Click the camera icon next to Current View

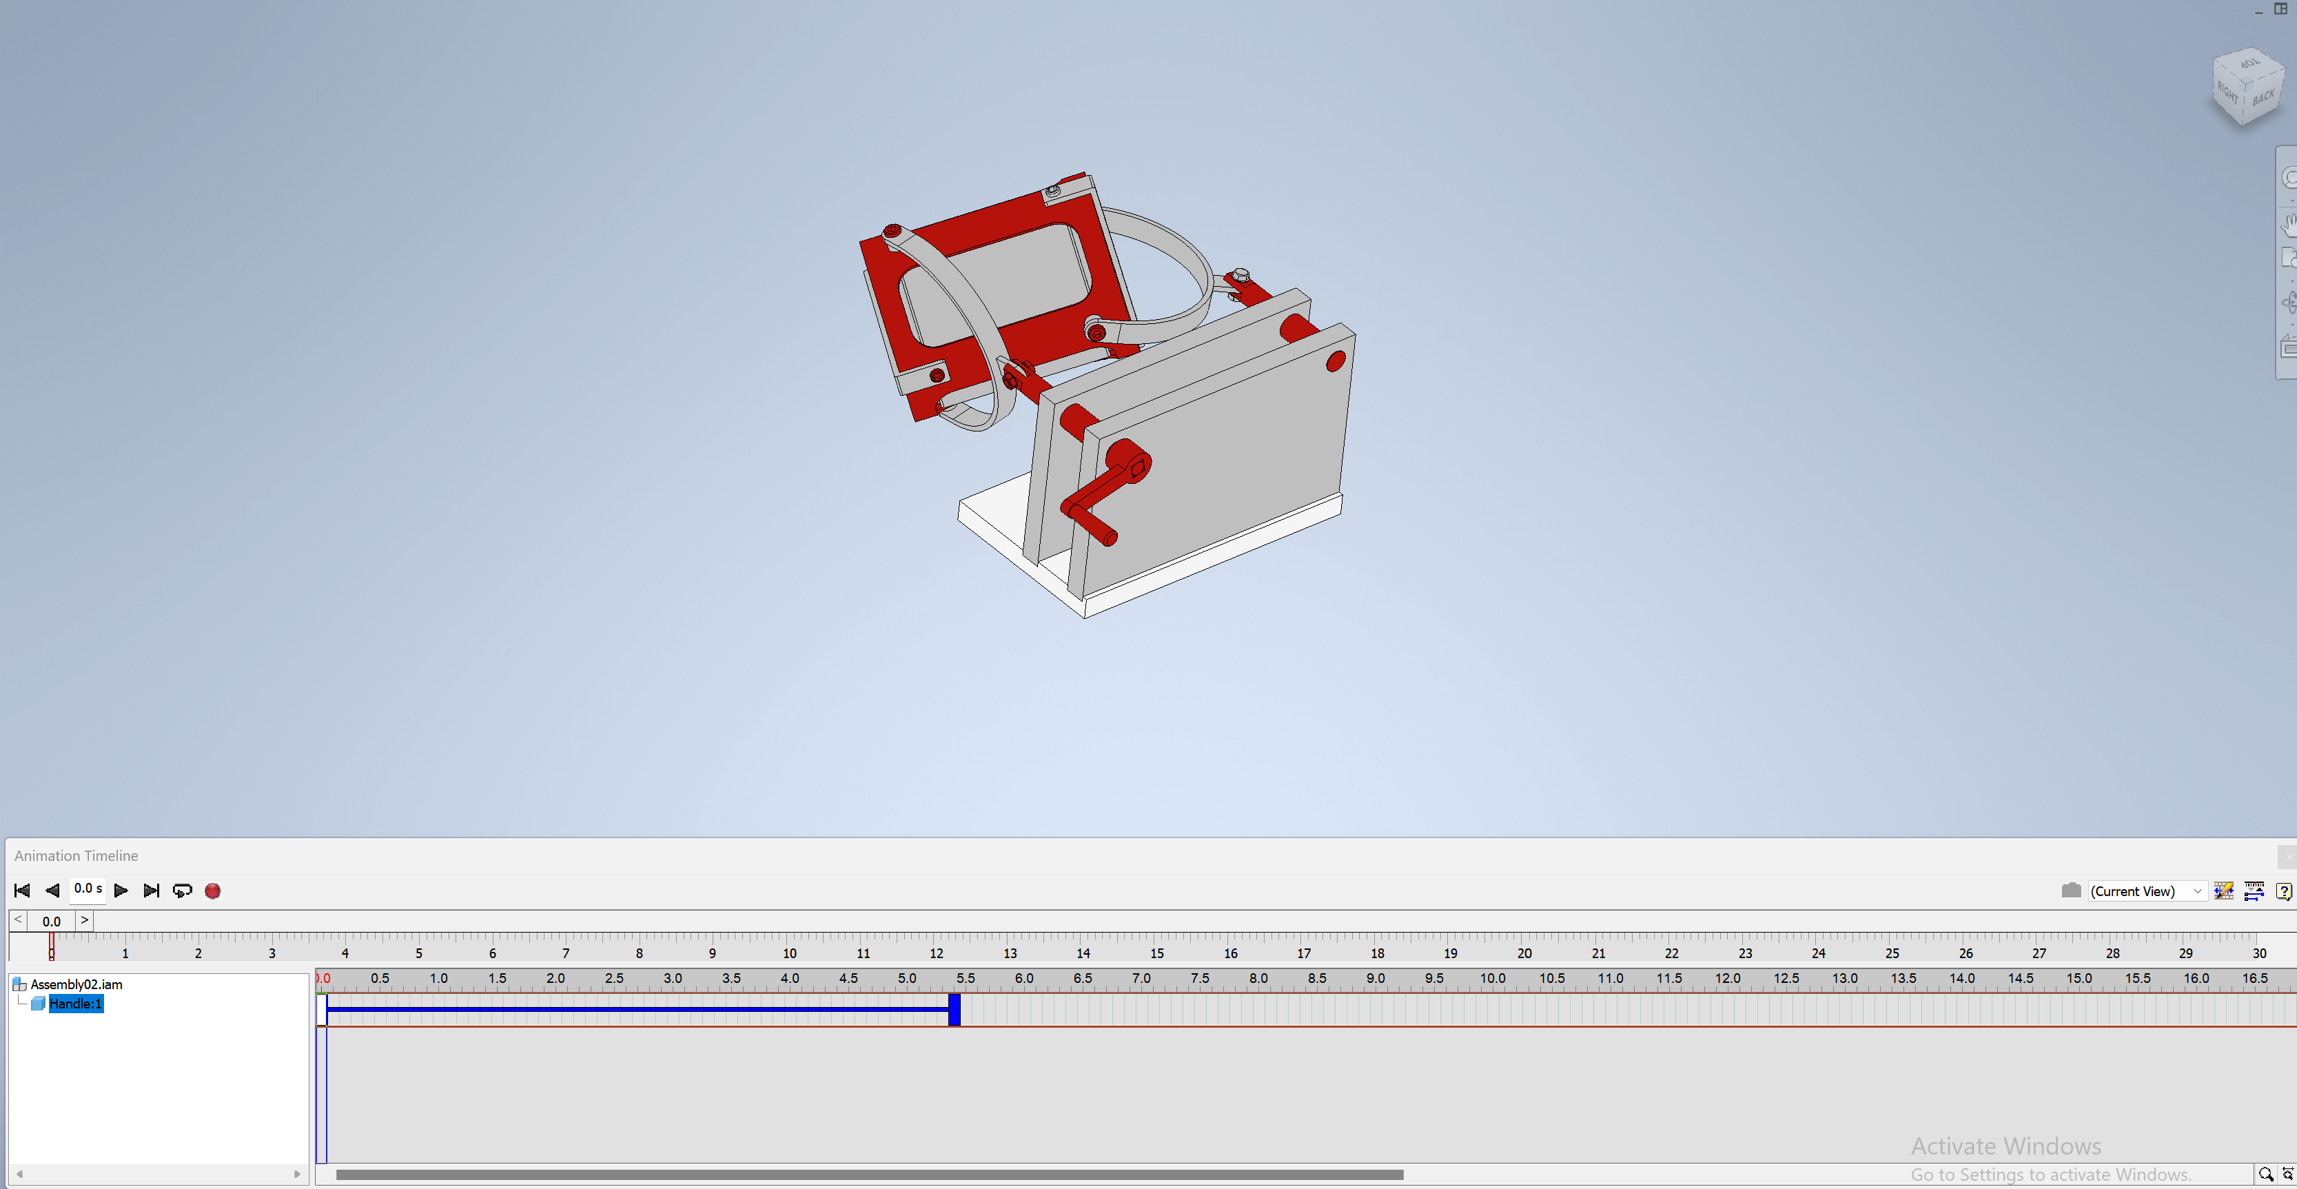(x=2072, y=890)
